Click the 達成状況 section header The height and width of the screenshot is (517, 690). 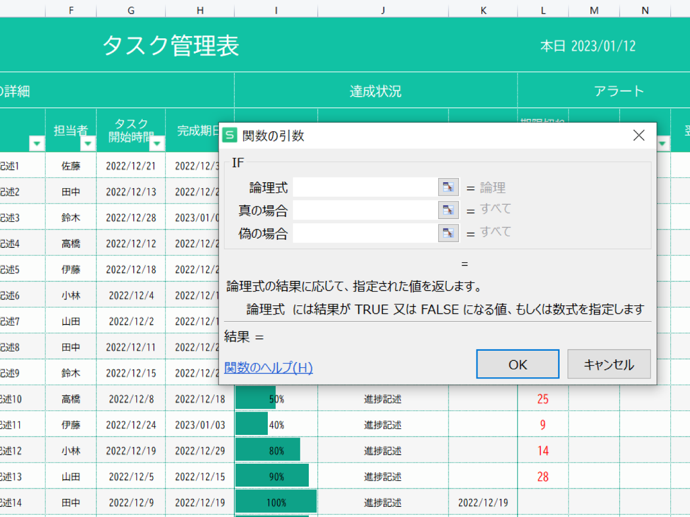(x=375, y=91)
